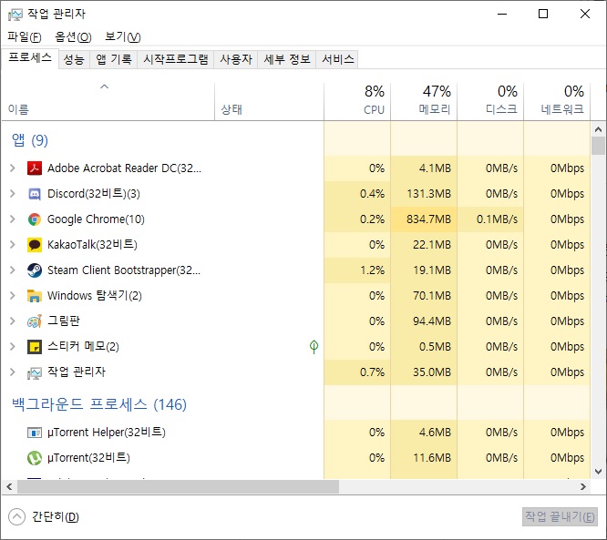This screenshot has width=607, height=540.
Task: Expand the Windows 탐색기(2) group
Action: click(13, 296)
